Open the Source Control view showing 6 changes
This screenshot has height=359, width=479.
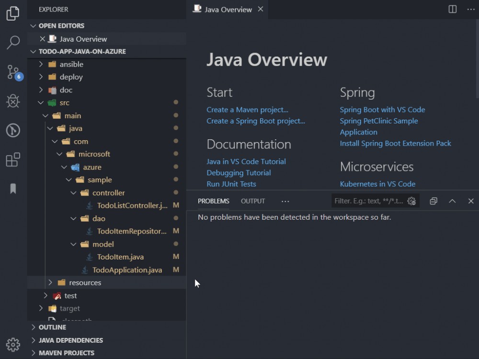[12, 72]
